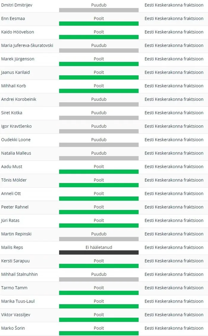
Task: Open Jaanus Karilaid's row name
Action: pos(15,72)
